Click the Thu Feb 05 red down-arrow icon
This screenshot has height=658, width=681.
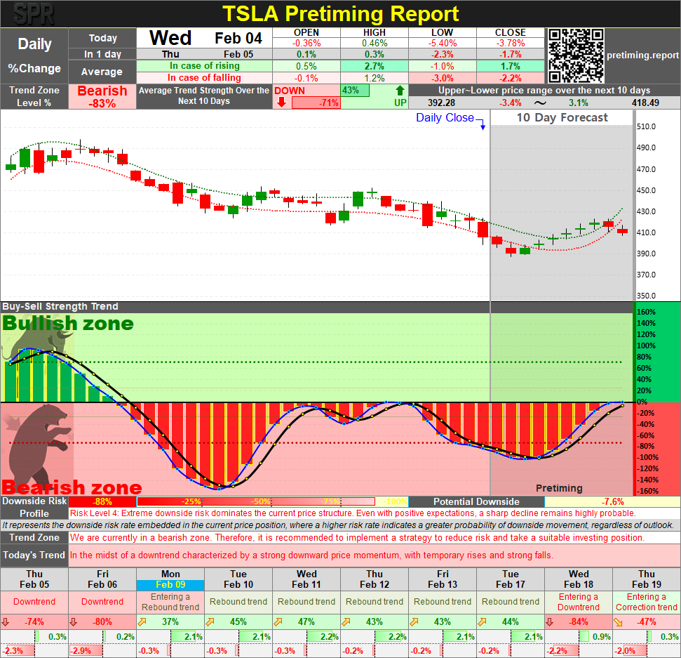5,622
